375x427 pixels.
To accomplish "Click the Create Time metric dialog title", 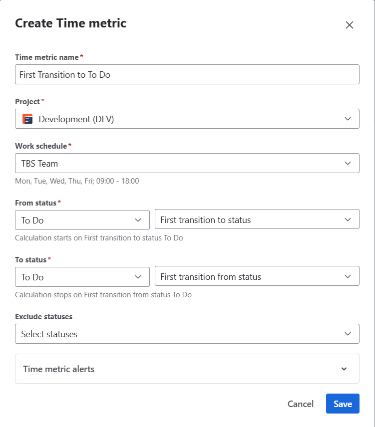I will click(x=70, y=23).
